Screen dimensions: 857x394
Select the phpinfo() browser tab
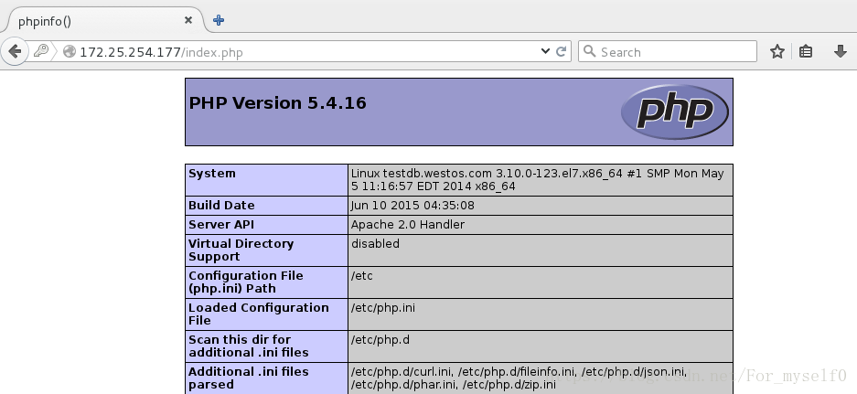104,21
